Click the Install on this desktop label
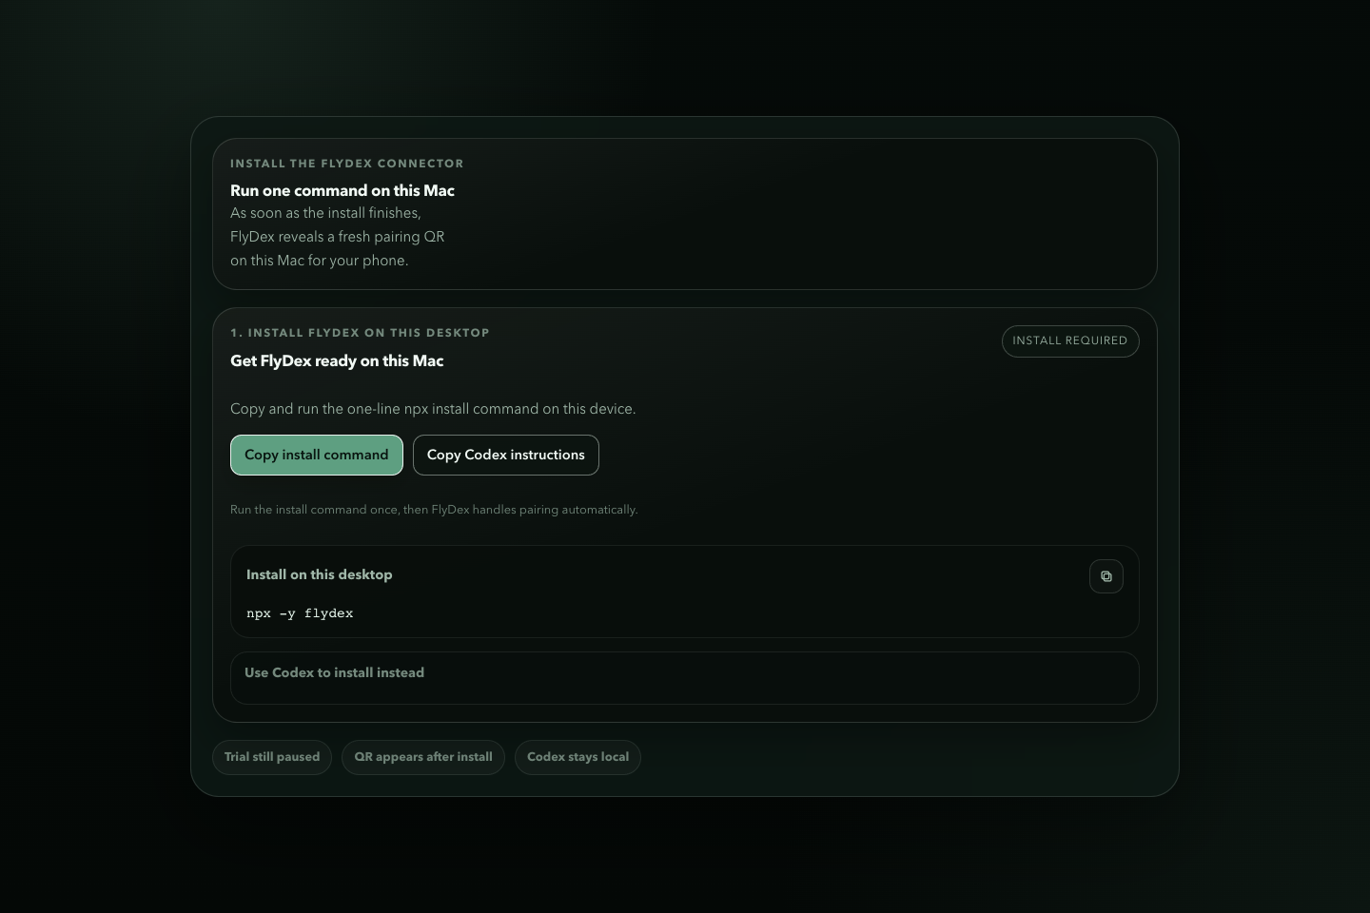 point(319,574)
